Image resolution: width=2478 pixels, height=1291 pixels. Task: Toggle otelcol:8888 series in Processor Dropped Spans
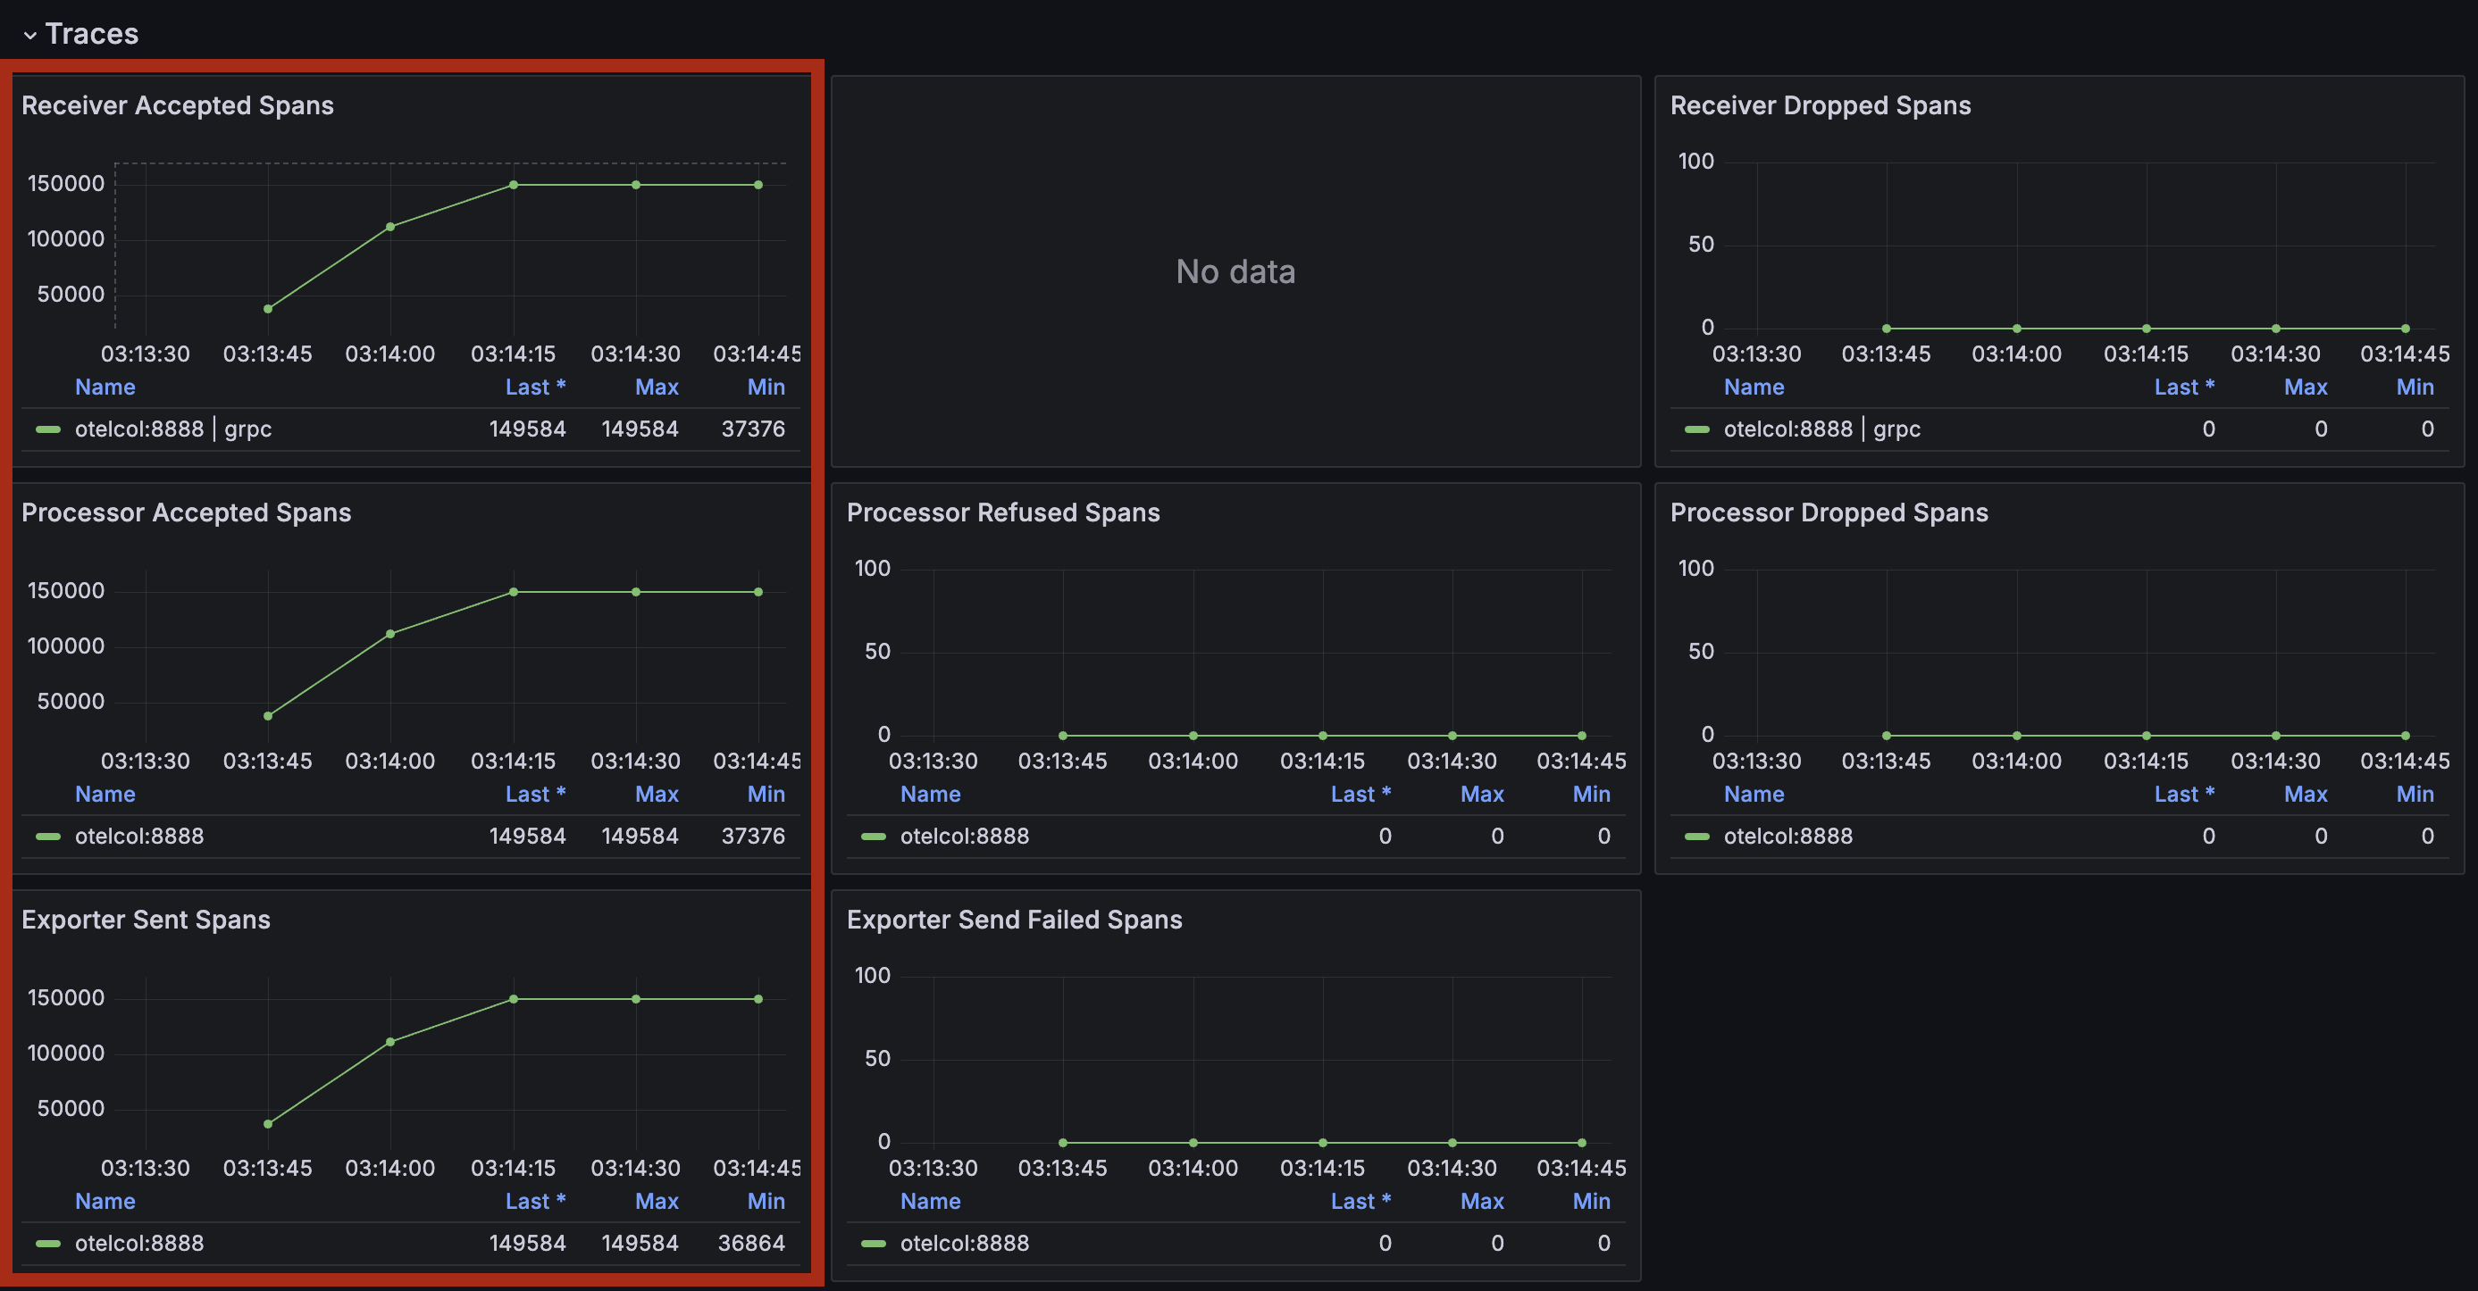pos(1788,837)
